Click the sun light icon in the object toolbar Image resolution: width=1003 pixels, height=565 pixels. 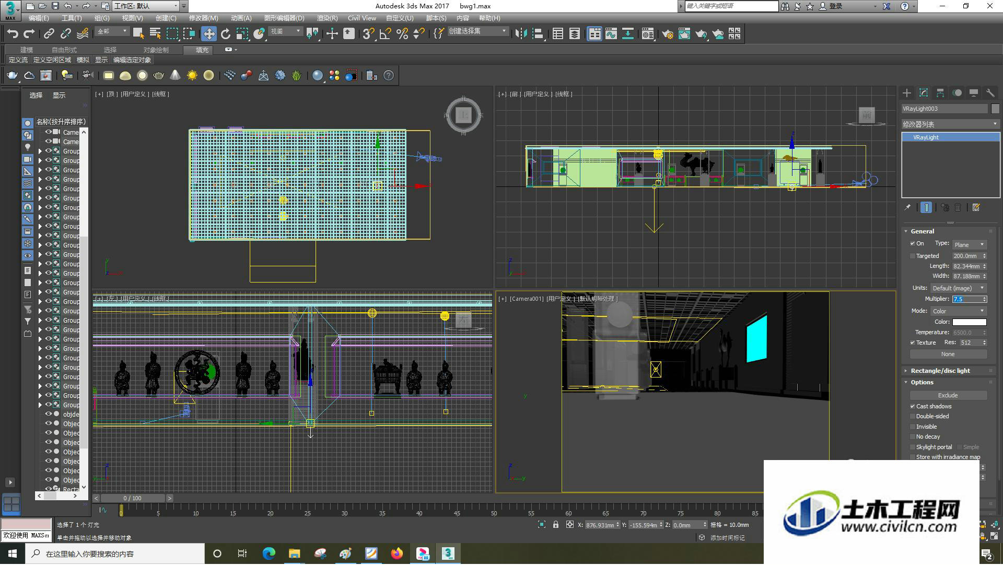(192, 76)
